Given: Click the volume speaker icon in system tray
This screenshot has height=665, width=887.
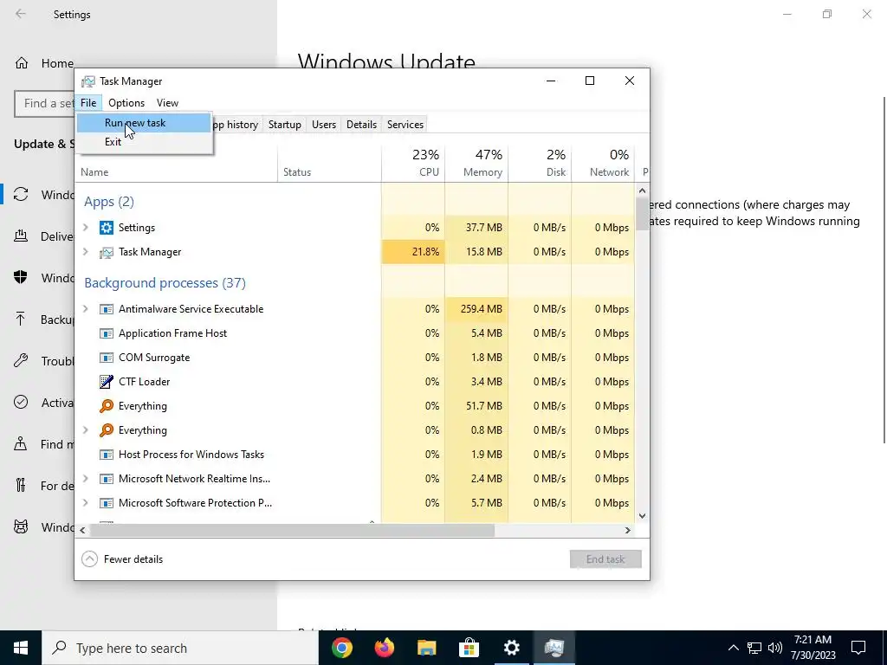Looking at the screenshot, I should click(x=775, y=648).
